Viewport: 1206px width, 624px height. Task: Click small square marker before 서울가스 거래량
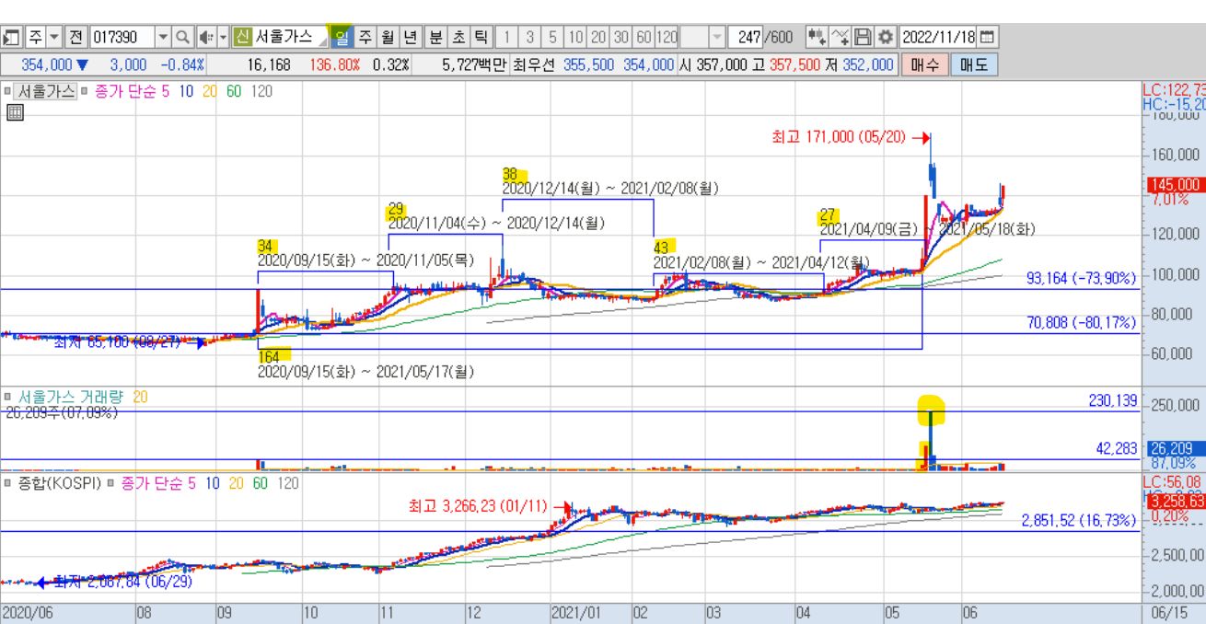pos(8,397)
